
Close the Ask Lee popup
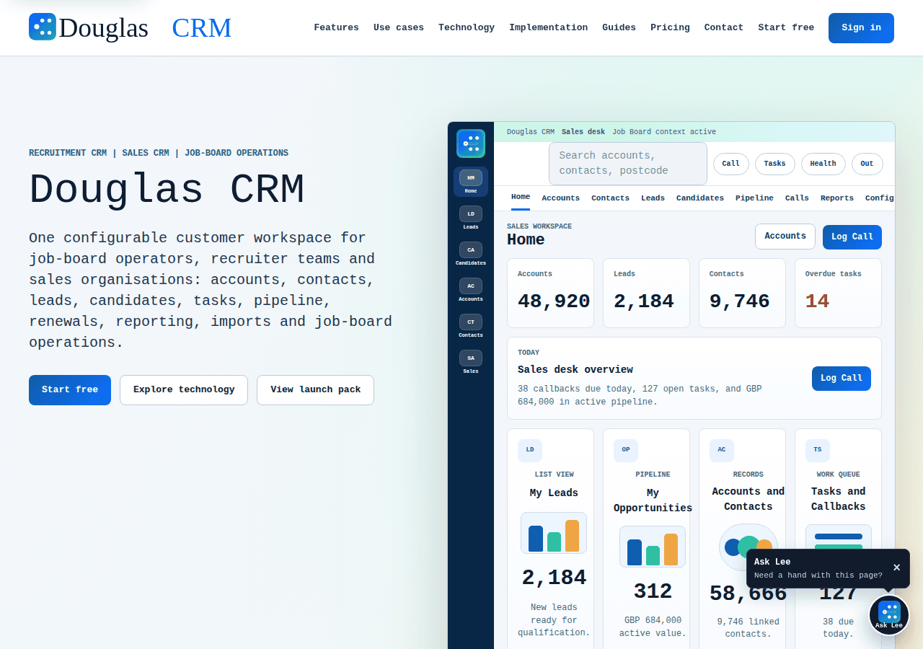896,568
